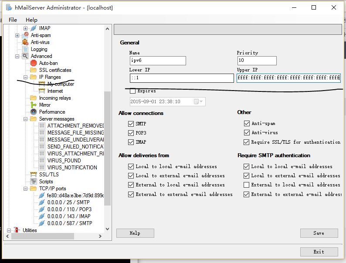Viewport: 346px width, 263px height.
Task: Select the SEND_FAILED_NOTIFICATION tree item
Action: pyautogui.click(x=75, y=147)
